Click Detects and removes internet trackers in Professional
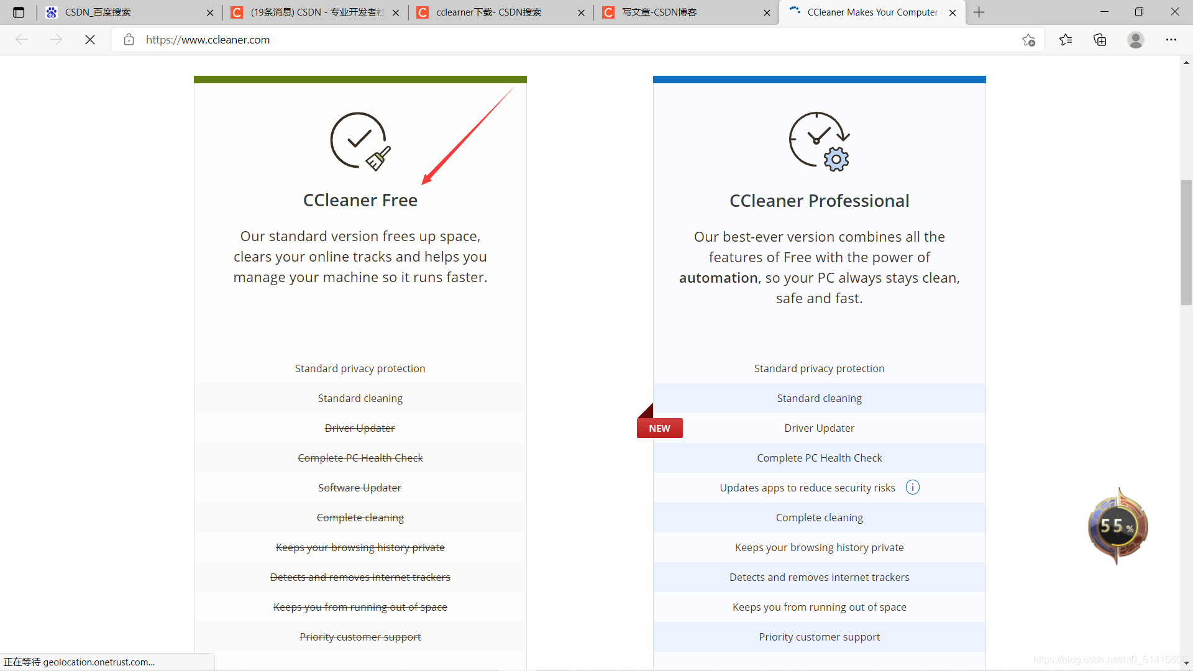This screenshot has height=671, width=1193. click(819, 577)
